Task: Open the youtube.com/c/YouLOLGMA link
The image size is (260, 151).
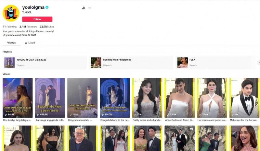Action: 20,35
